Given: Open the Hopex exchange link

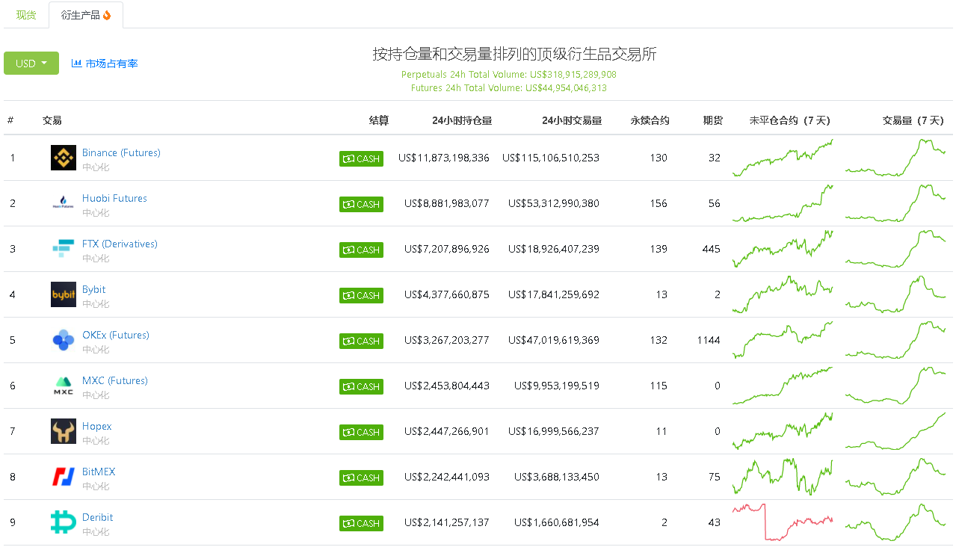Looking at the screenshot, I should click(97, 426).
